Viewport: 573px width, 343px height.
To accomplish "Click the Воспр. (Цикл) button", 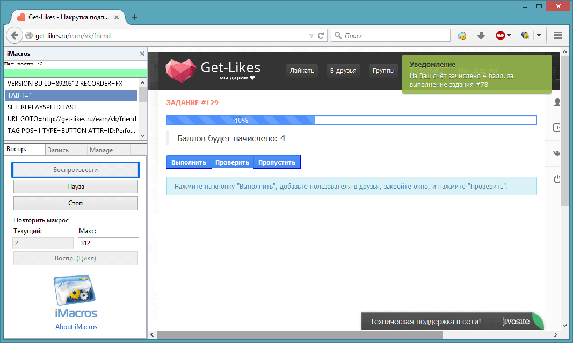I will click(x=76, y=258).
